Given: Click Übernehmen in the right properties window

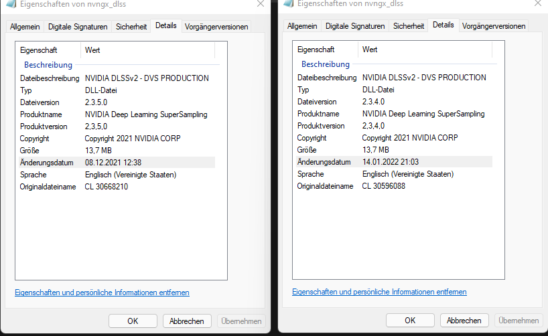Looking at the screenshot, I should (x=519, y=321).
